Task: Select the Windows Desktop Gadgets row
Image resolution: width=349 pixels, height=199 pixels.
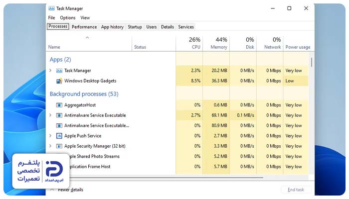Action: click(x=177, y=81)
